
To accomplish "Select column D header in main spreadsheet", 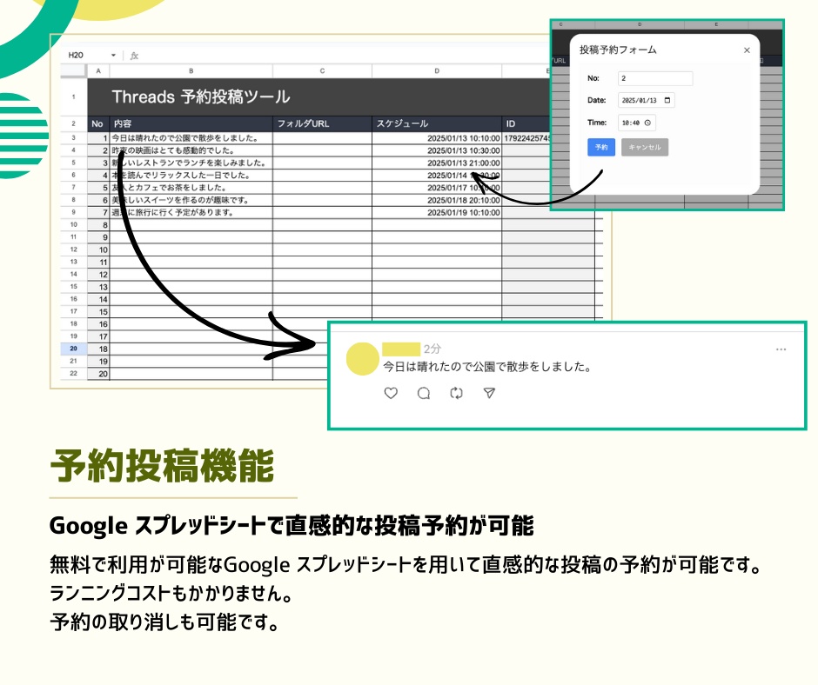I will [x=437, y=71].
